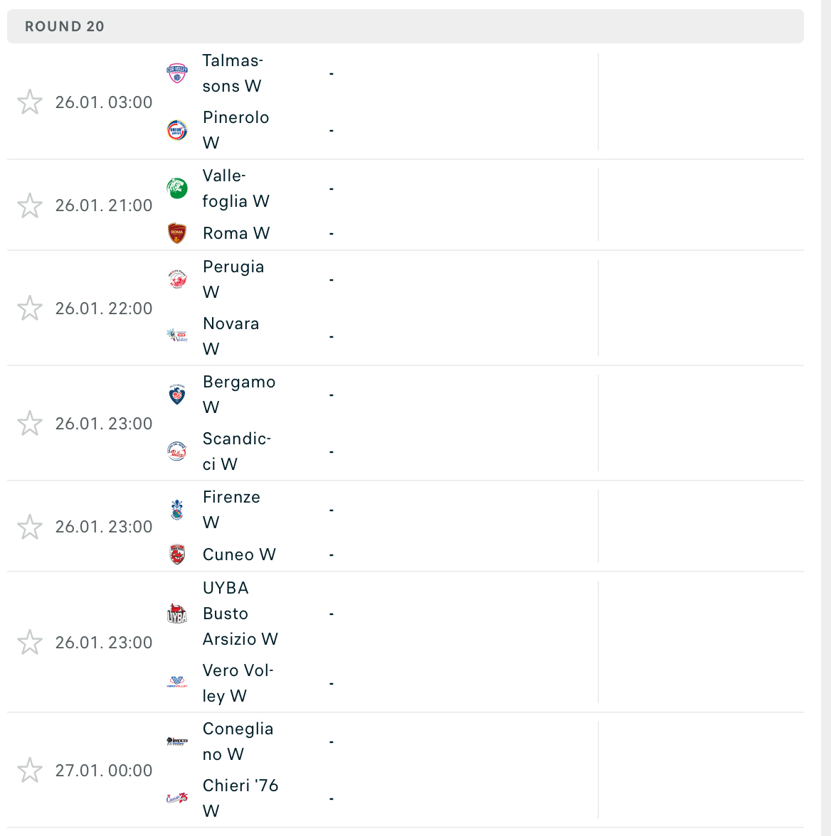Star the Perugia vs Novara match
This screenshot has height=836, width=831.
tap(30, 309)
